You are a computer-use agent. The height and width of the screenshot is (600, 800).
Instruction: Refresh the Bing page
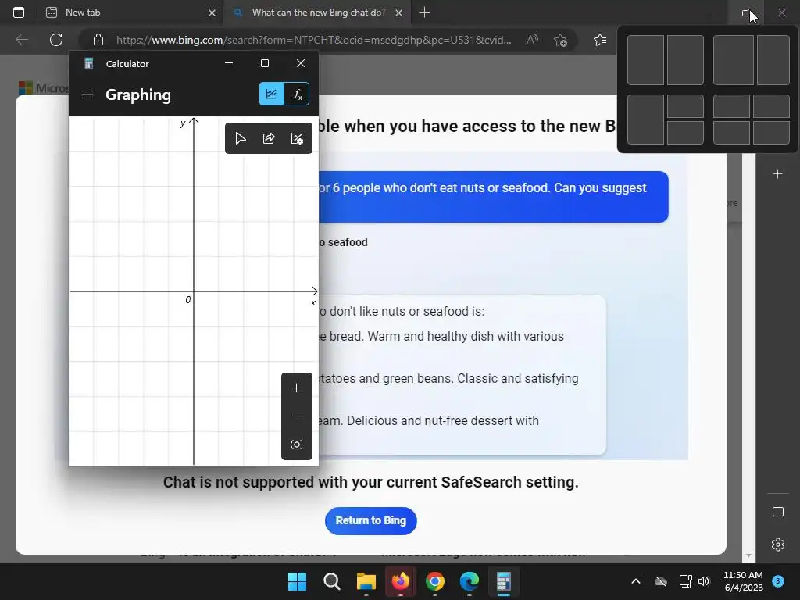56,40
